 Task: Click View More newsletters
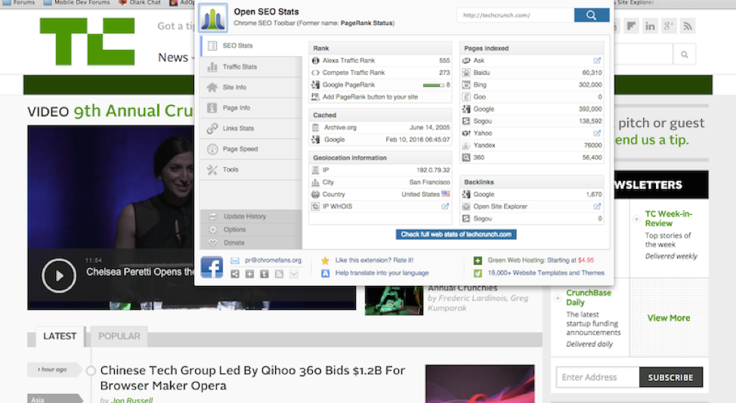pos(669,318)
